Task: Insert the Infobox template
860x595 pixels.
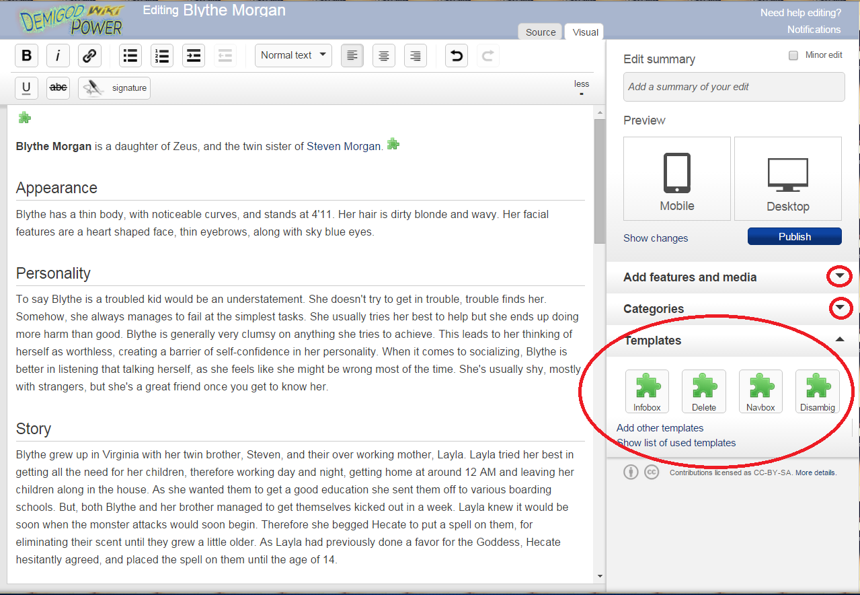Action: pyautogui.click(x=647, y=391)
